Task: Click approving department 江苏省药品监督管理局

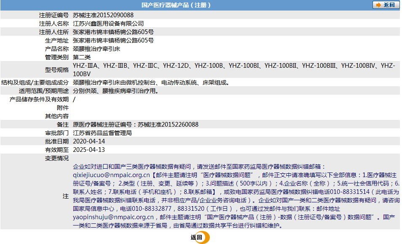Action: (x=102, y=133)
